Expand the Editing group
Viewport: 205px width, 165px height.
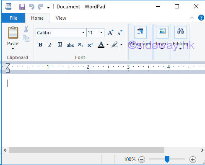(x=181, y=42)
